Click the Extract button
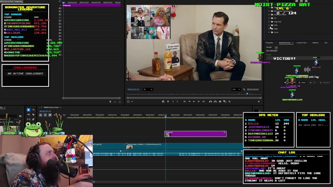This screenshot has width=333, height=187. (x=215, y=102)
